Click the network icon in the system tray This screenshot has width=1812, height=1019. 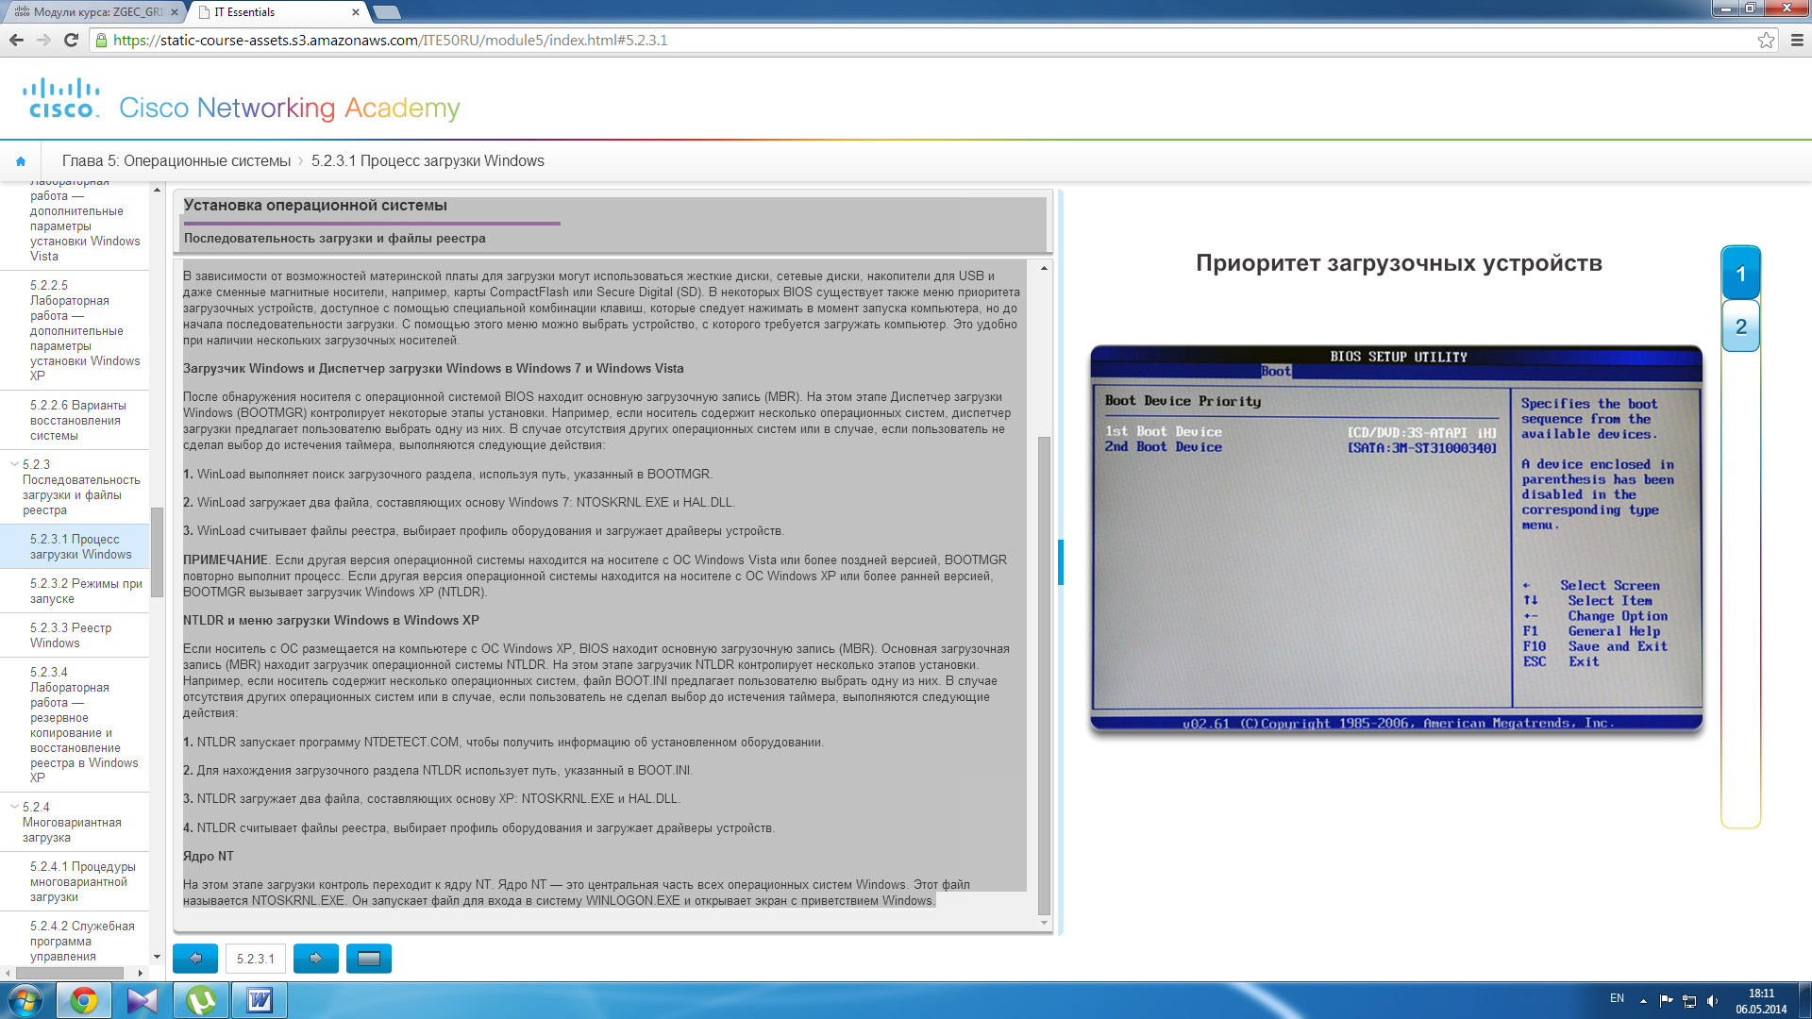click(x=1689, y=1000)
